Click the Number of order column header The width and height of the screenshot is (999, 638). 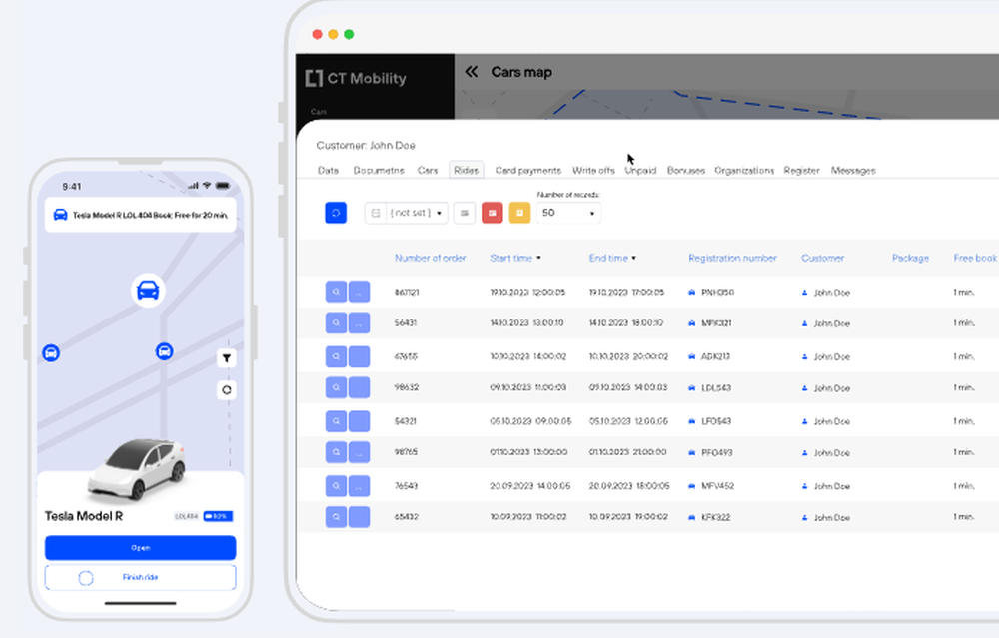coord(430,258)
